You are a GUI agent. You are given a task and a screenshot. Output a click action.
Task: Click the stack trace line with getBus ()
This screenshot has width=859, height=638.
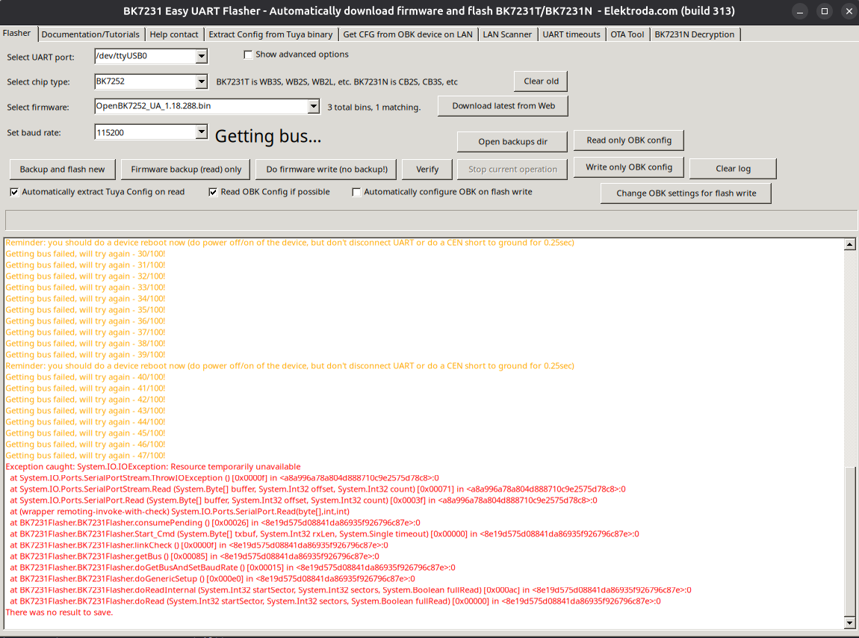click(194, 557)
